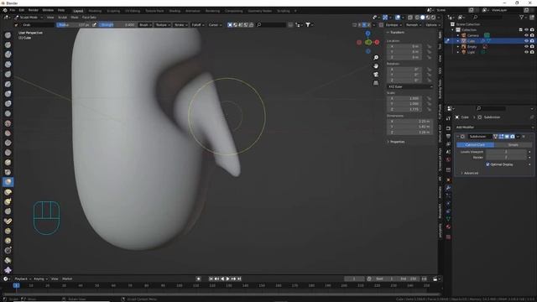This screenshot has height=302, width=537.
Task: Adjust the brush Strength slider
Action: (117, 24)
